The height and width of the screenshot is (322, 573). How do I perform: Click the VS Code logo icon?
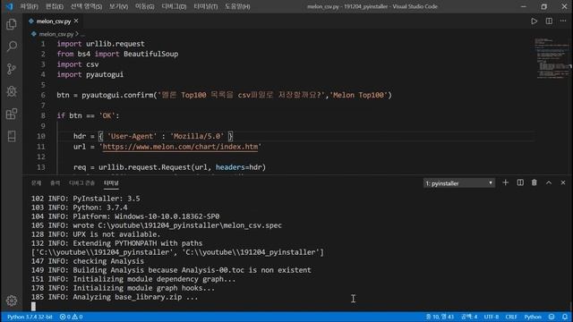[x=9, y=6]
